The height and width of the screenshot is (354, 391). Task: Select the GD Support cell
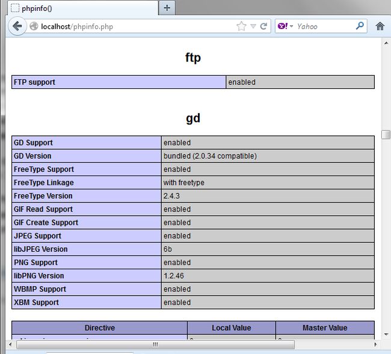click(87, 143)
